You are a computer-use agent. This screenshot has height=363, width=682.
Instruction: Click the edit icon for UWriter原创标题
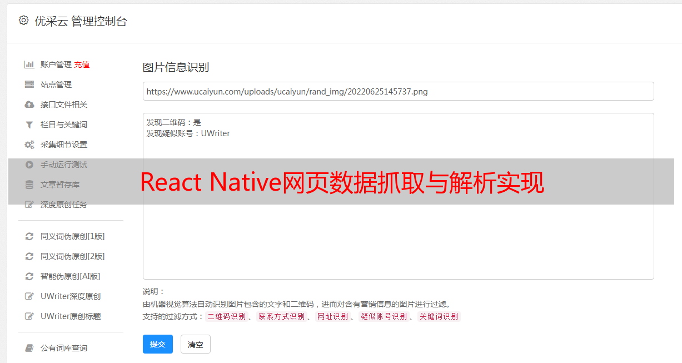coord(29,316)
